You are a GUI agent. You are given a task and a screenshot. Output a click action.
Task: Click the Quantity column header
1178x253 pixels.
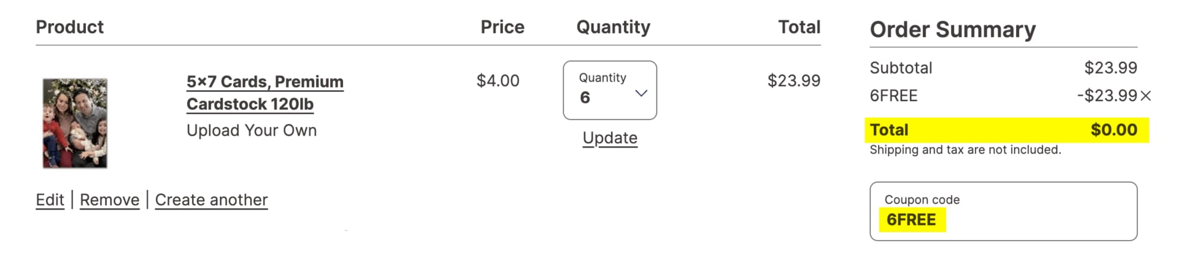(613, 27)
